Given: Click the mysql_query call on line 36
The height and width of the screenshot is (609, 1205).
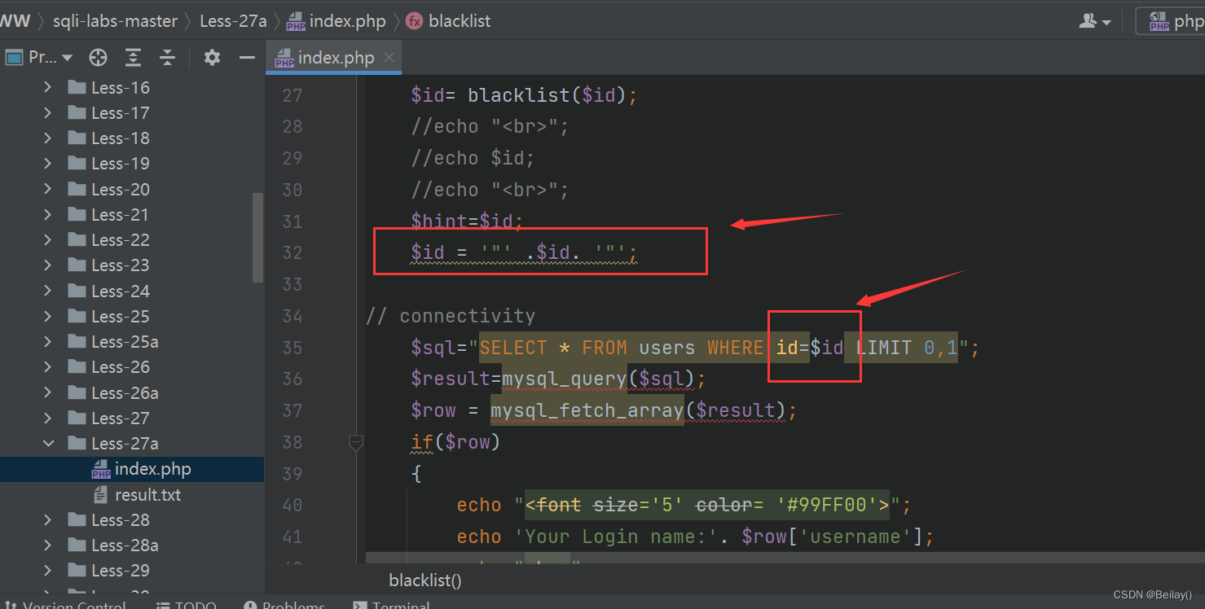Looking at the screenshot, I should [564, 379].
